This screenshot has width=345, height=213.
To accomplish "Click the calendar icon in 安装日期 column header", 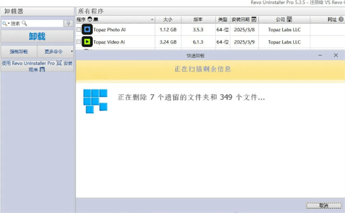I will tap(254, 19).
